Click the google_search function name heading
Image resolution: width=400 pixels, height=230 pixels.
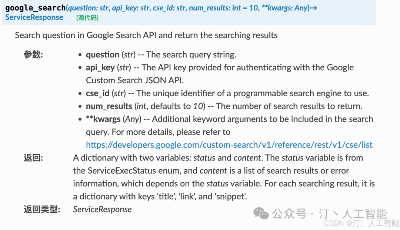click(x=35, y=8)
